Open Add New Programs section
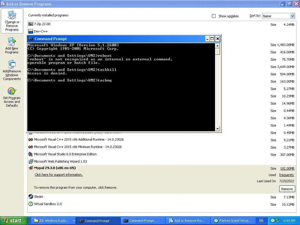The image size is (300, 225). [x=12, y=45]
